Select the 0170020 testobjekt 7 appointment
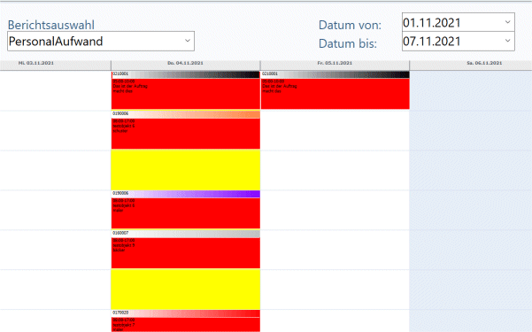The image size is (532, 332). point(186,320)
